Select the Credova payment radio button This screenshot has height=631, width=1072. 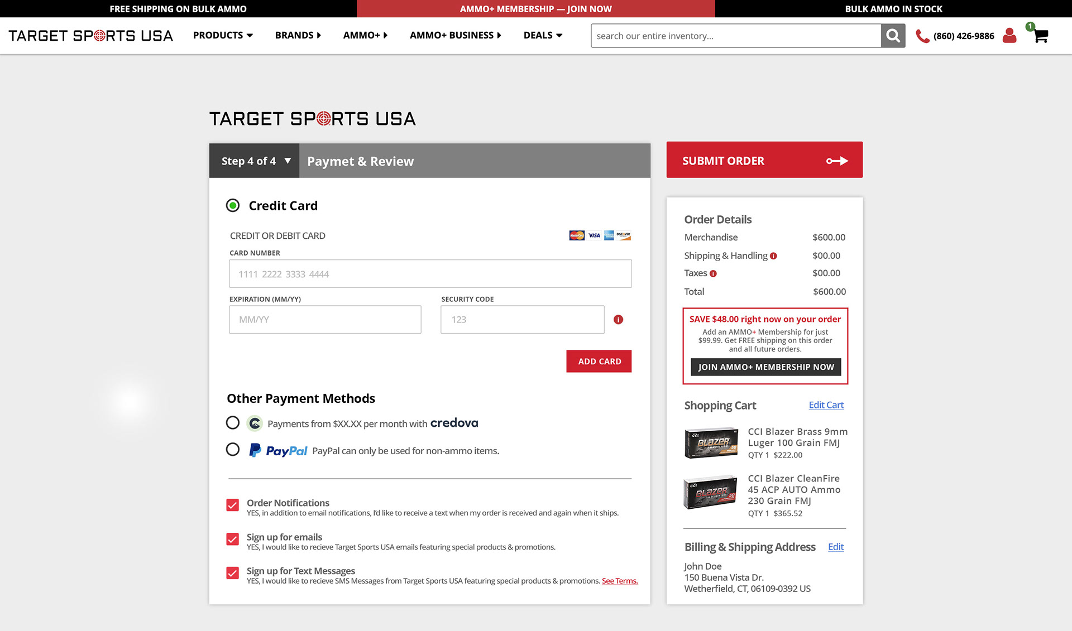(x=233, y=423)
